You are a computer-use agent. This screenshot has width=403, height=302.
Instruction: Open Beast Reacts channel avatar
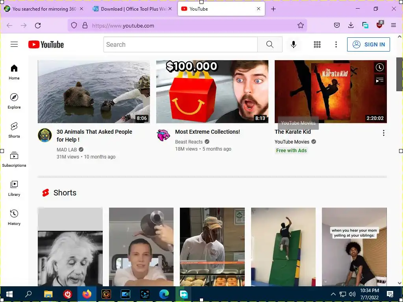(x=163, y=135)
